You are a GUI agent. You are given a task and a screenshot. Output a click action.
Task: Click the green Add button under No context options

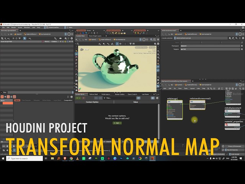click(x=117, y=123)
